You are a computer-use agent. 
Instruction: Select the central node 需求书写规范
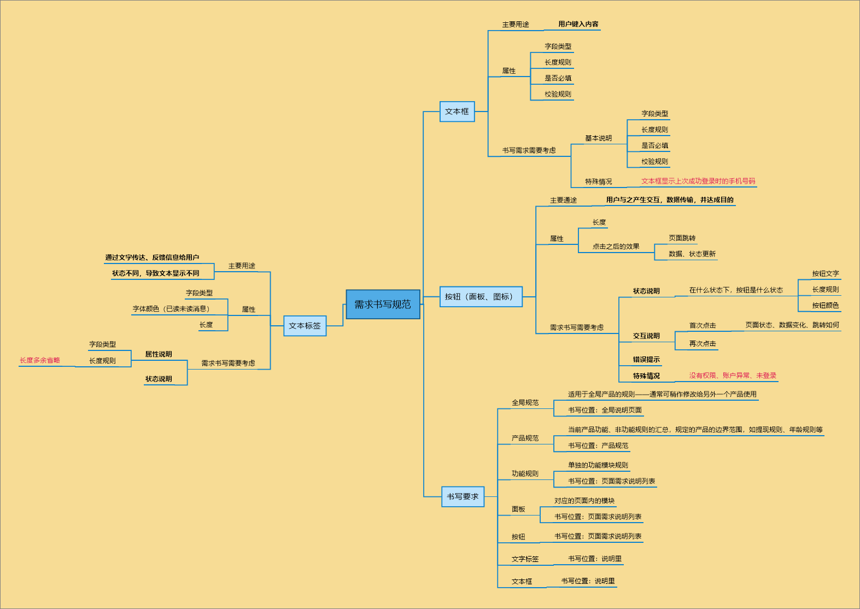(383, 304)
